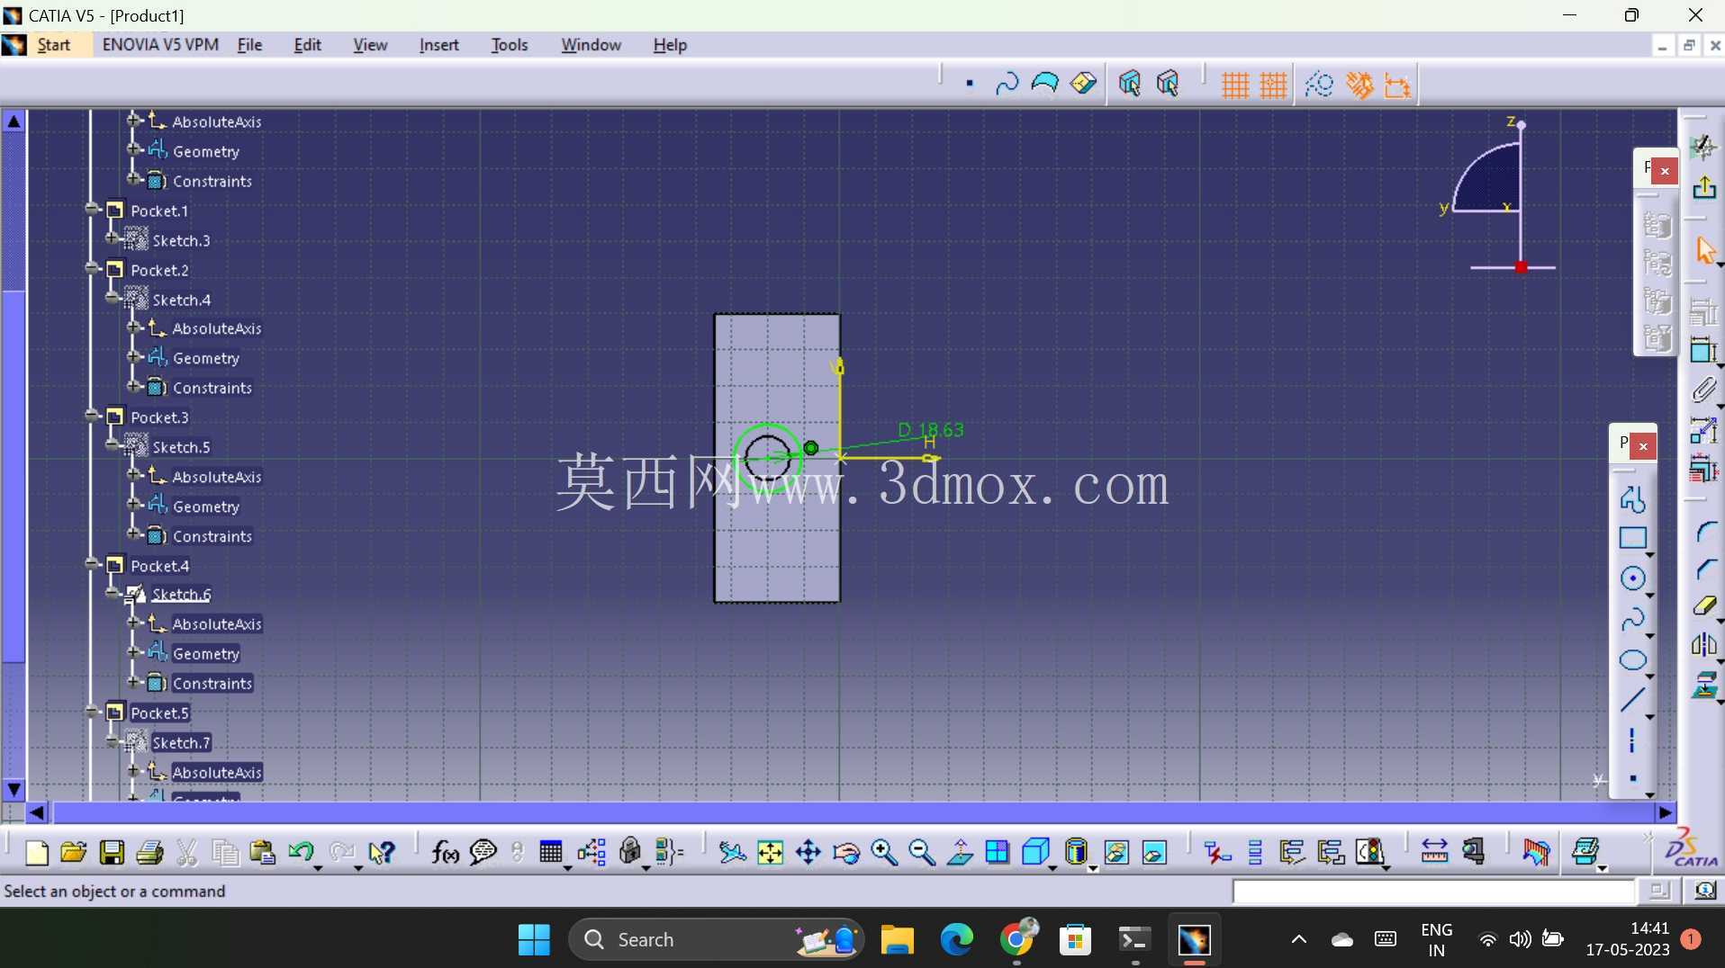The width and height of the screenshot is (1725, 968).
Task: Collapse the Pocket.5 tree node
Action: (x=92, y=712)
